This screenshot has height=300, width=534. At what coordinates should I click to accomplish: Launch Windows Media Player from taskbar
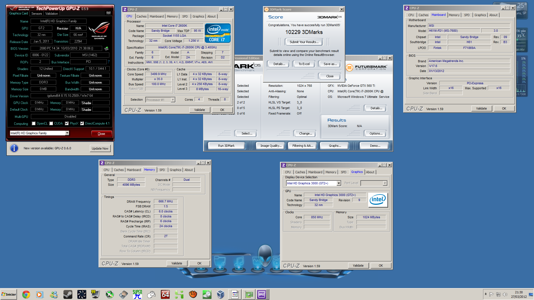coord(40,294)
